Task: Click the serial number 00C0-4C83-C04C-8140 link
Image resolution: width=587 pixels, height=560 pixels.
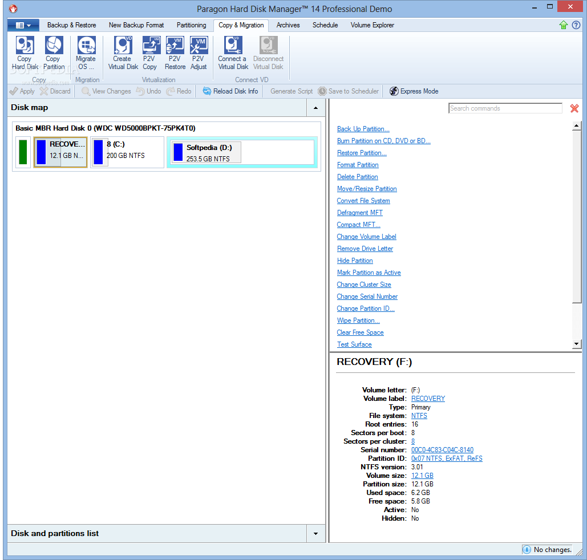Action: pyautogui.click(x=442, y=449)
